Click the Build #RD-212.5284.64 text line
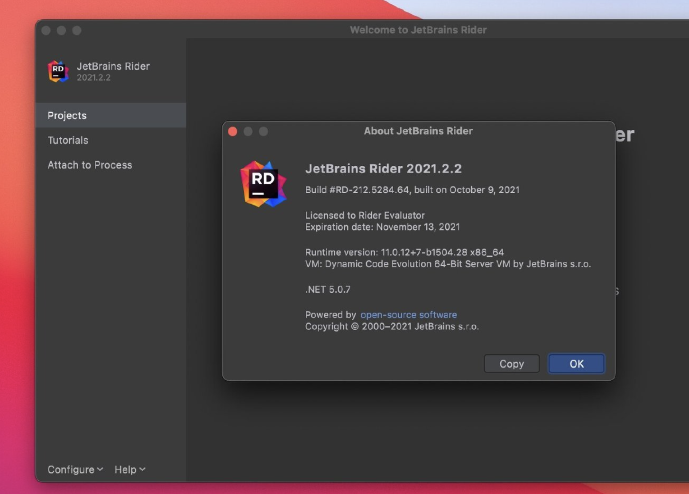The width and height of the screenshot is (689, 494). [x=412, y=190]
